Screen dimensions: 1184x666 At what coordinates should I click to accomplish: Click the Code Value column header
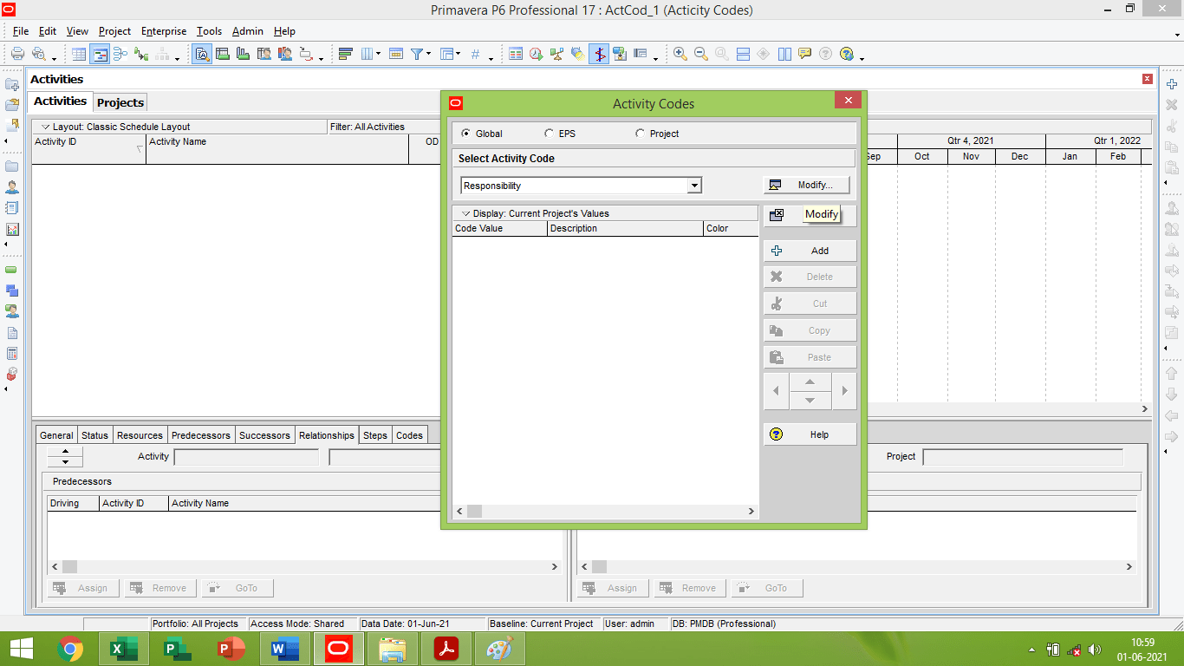coord(500,228)
